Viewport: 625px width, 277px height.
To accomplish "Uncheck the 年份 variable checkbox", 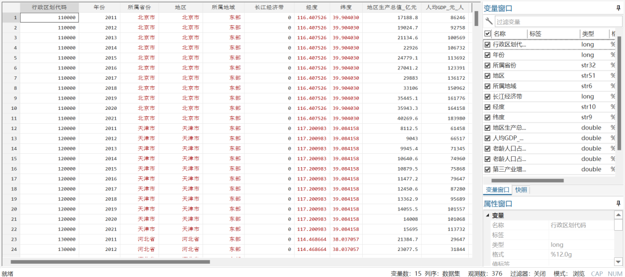I will [x=487, y=55].
